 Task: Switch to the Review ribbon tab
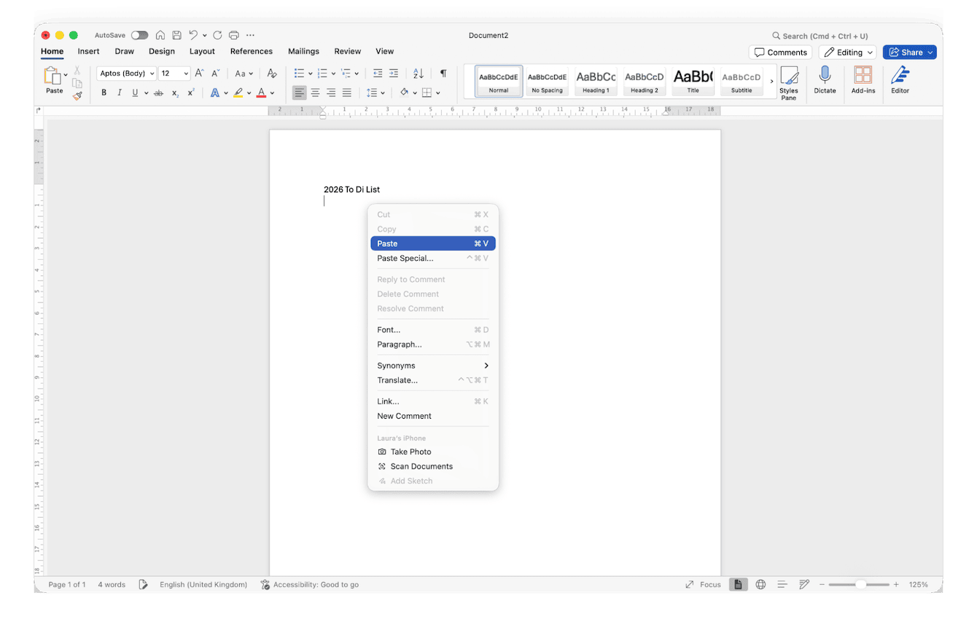tap(347, 51)
